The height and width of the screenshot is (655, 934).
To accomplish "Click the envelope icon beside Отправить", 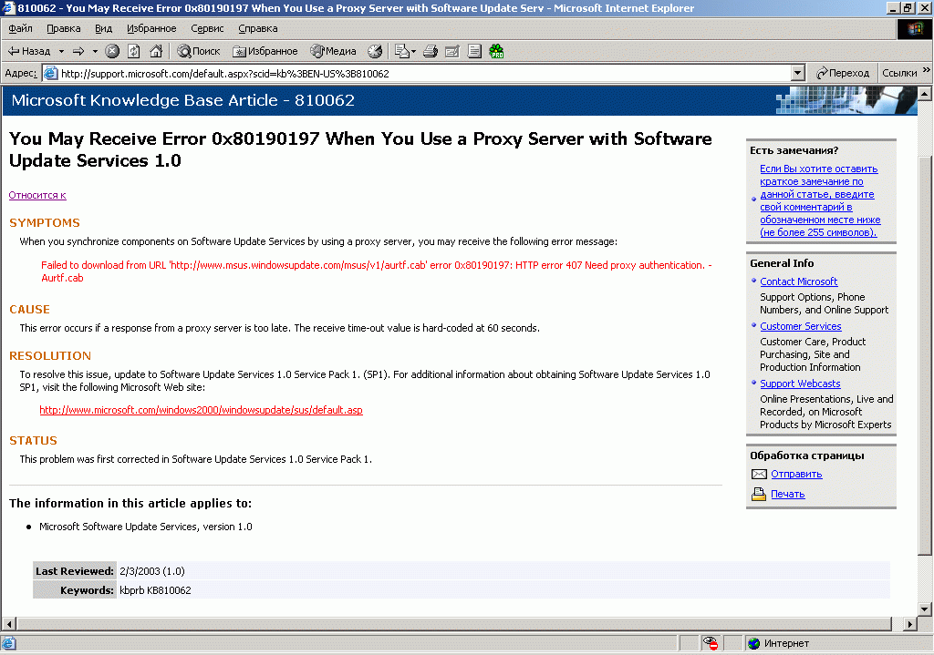I will coord(759,474).
